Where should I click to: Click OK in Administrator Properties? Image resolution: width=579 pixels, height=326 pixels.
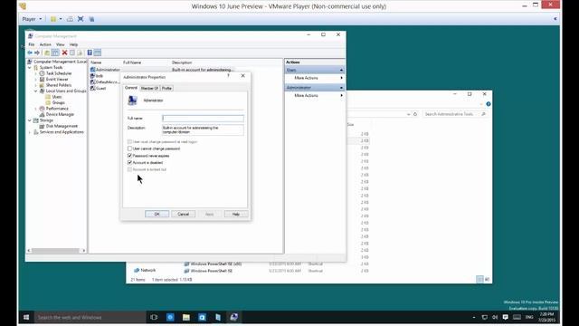point(157,214)
